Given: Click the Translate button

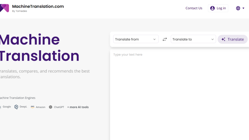Looking at the screenshot, I should tap(233, 39).
